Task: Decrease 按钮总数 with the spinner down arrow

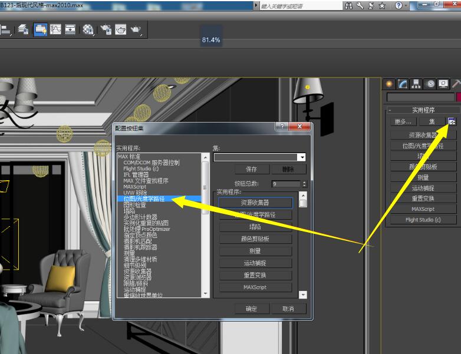Action: [304, 186]
